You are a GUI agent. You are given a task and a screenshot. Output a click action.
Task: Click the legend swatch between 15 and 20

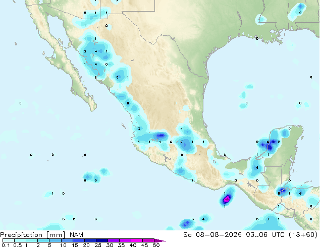tap(78, 240)
